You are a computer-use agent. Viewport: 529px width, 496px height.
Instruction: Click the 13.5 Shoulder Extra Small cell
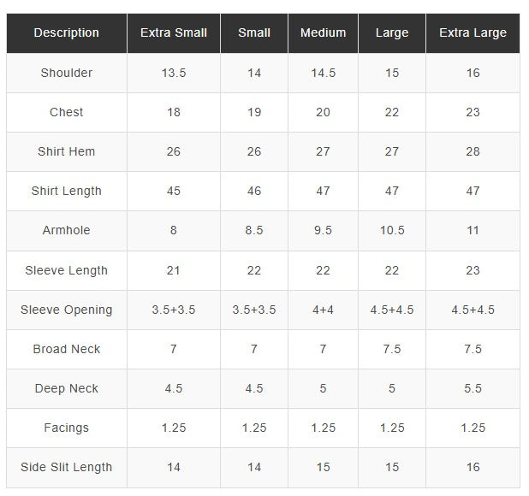click(x=173, y=73)
